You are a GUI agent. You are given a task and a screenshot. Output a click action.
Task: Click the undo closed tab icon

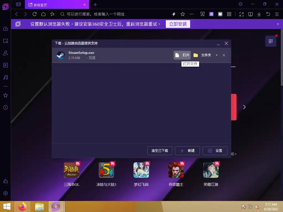click(x=268, y=14)
